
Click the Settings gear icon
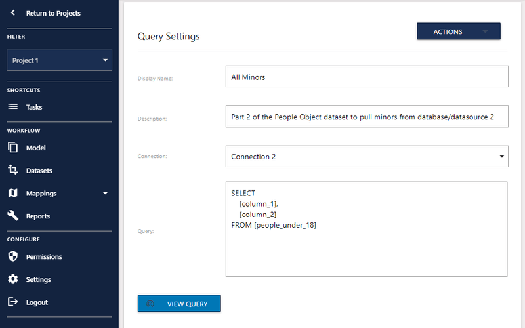tap(13, 279)
